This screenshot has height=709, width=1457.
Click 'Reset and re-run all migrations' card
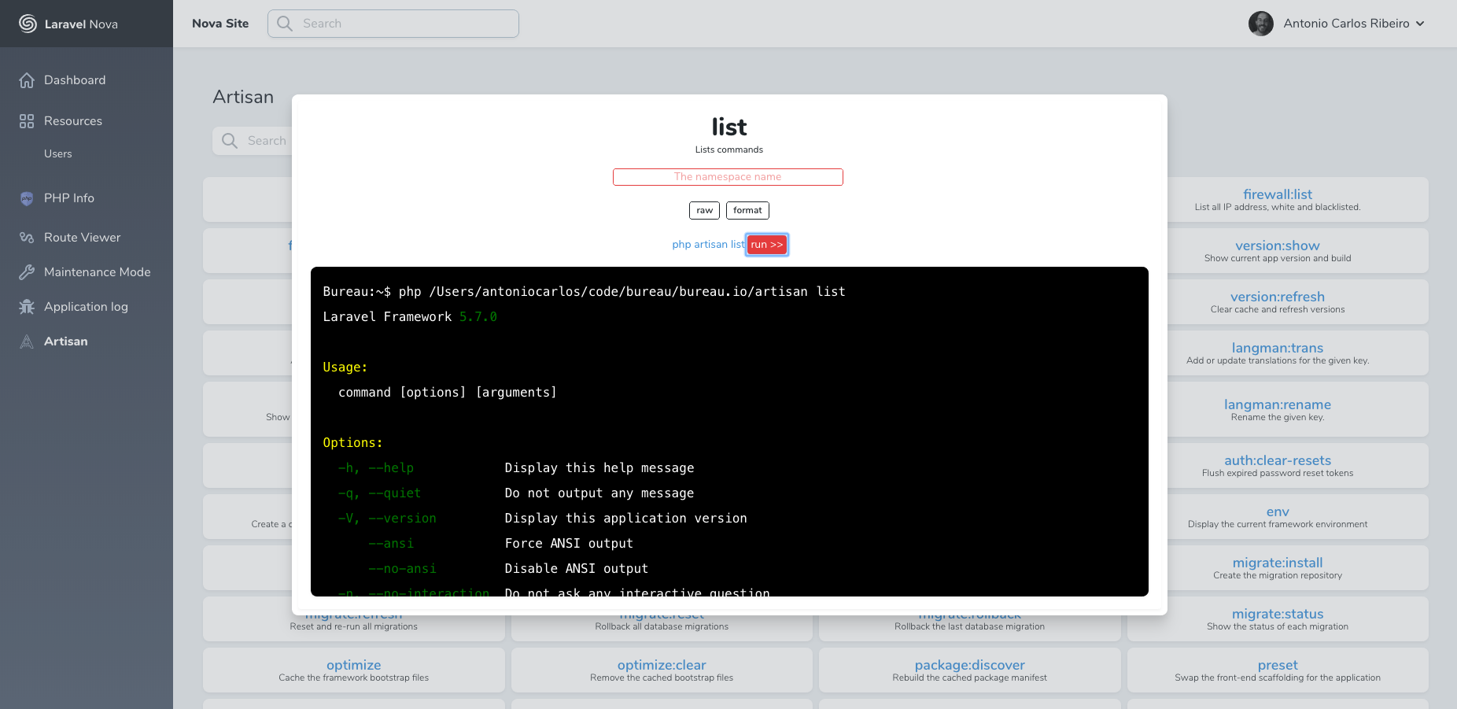point(354,627)
